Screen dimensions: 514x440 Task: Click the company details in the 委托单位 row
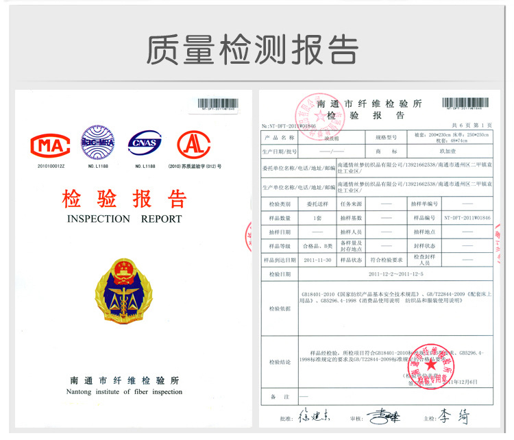pos(415,168)
